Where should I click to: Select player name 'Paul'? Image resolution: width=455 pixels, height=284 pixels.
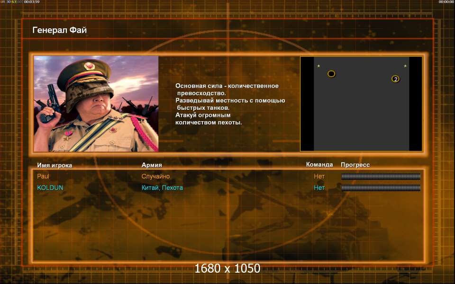(x=43, y=176)
